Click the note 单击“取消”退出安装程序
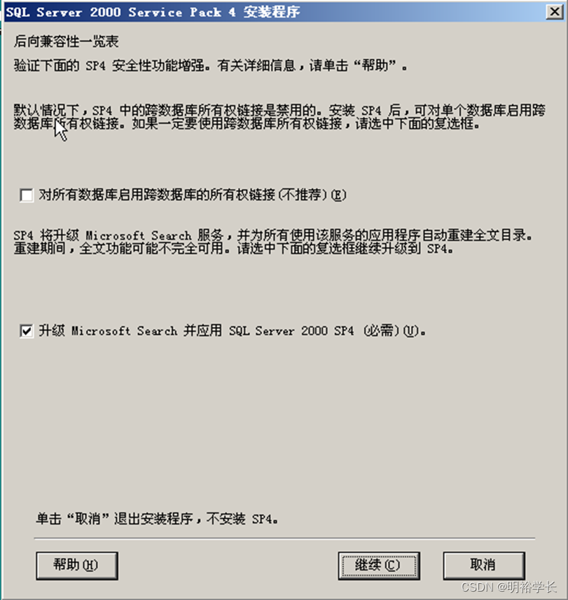Screen dimensions: 568x600 pos(157,519)
